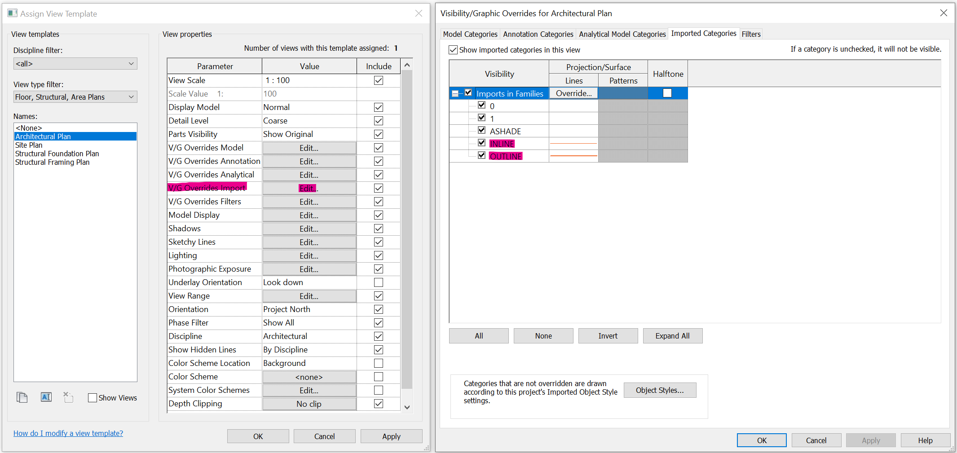Viewport: 957px width, 453px height.
Task: Click Help in Visibility/Graphic Overrides dialog
Action: click(925, 440)
